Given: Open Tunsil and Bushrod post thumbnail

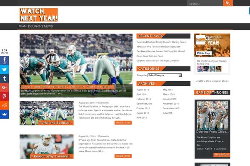Looking at the screenshot, I should [47, 113].
